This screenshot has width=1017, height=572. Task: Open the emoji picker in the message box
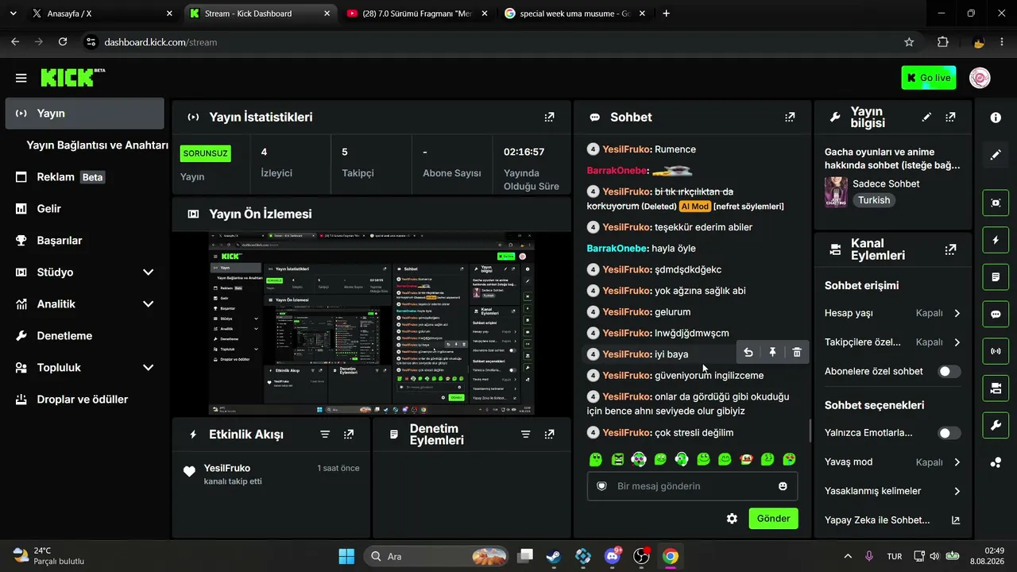(x=783, y=486)
